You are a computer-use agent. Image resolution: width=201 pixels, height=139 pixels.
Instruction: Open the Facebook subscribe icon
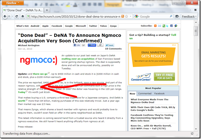click(172, 26)
